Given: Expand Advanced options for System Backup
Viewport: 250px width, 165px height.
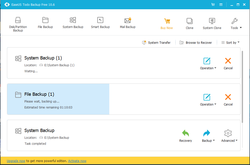Looking at the screenshot, I should tap(229, 136).
